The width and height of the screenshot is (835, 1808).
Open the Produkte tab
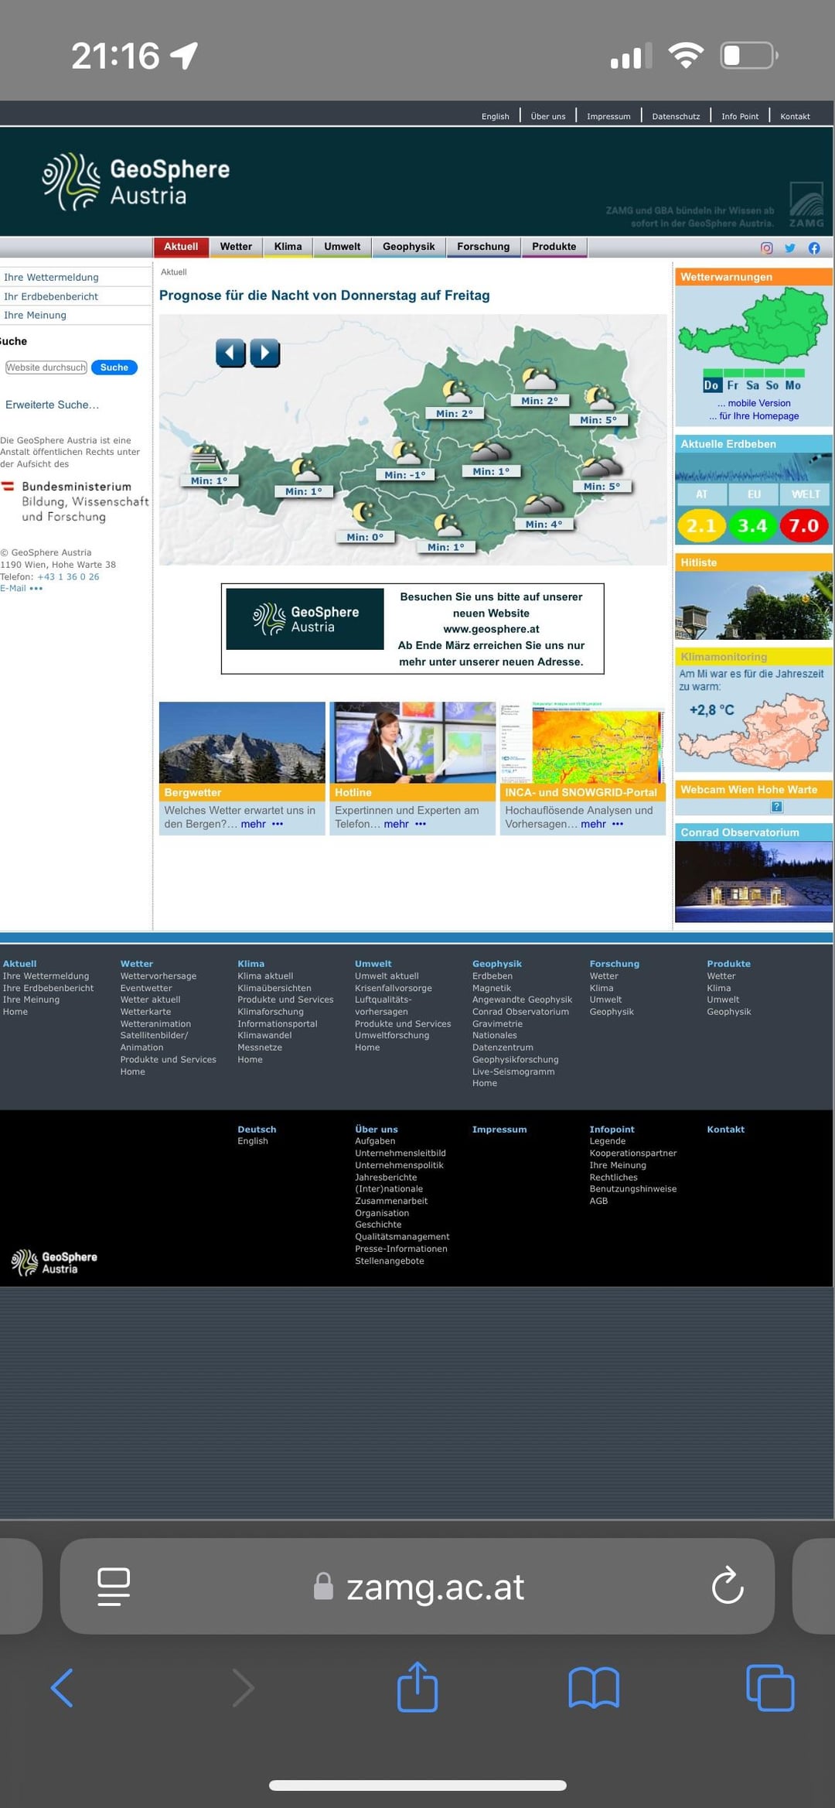point(554,247)
